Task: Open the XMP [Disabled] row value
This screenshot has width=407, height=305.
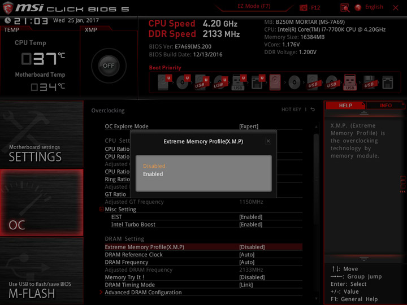Action: point(252,247)
